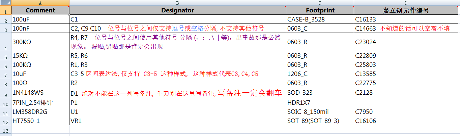460x136 pixels.
Task: Click the 嘉立创元件编号 header cell
Action: [406, 10]
